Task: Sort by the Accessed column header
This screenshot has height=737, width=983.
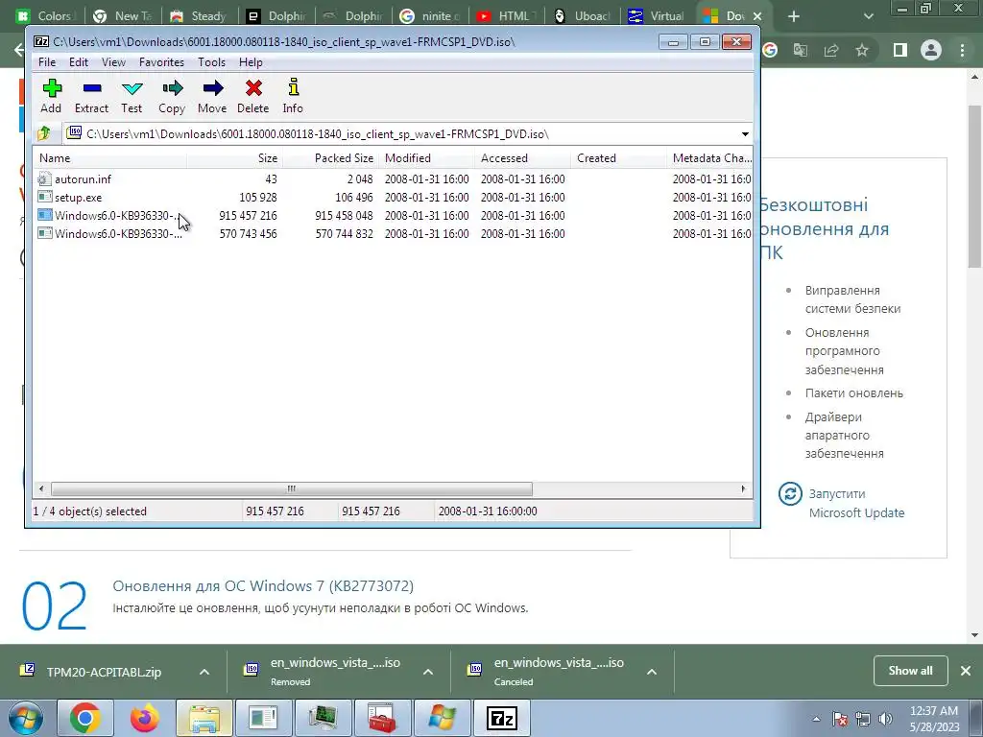Action: (522, 158)
